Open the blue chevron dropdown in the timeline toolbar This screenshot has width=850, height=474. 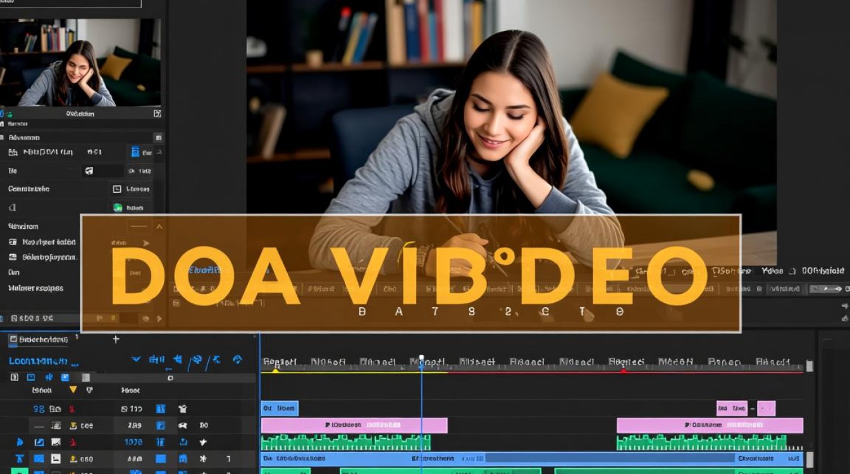(135, 360)
